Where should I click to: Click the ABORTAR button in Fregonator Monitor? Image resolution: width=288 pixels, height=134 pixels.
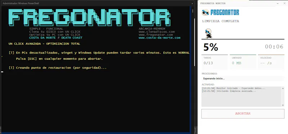[x=243, y=114]
